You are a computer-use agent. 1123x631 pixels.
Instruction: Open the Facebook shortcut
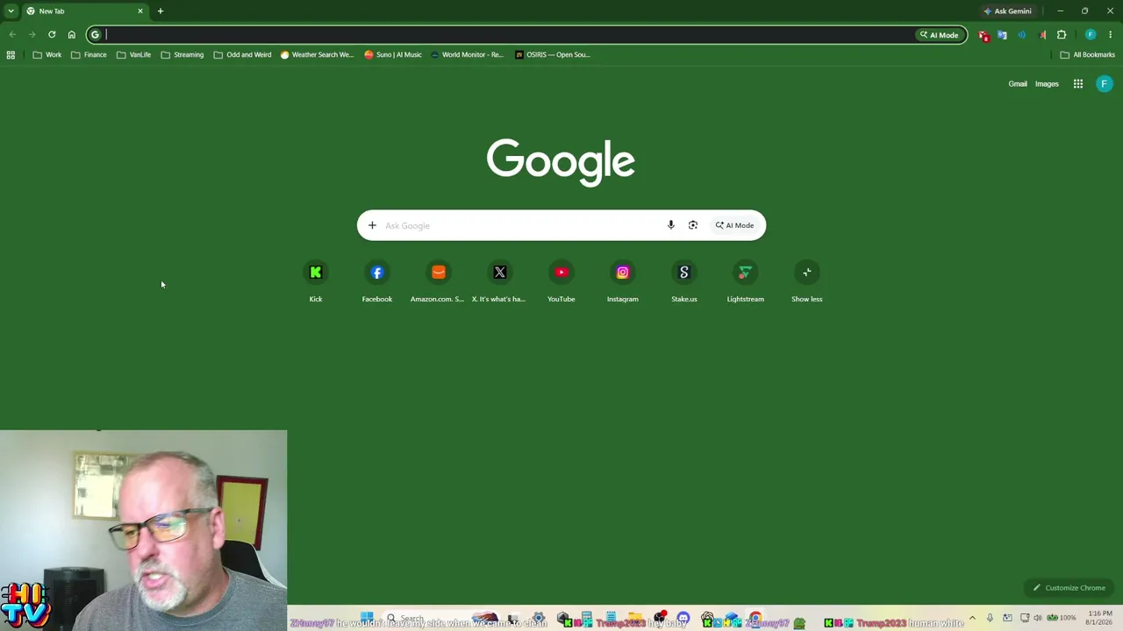pyautogui.click(x=377, y=281)
